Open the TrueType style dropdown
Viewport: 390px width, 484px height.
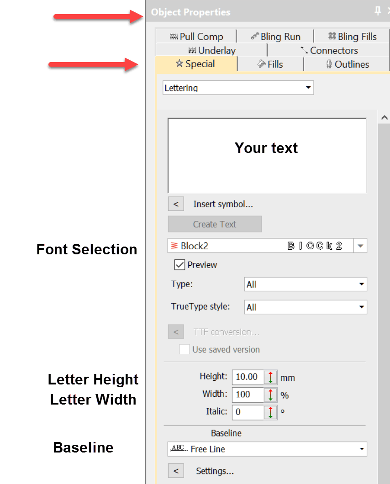tap(361, 307)
